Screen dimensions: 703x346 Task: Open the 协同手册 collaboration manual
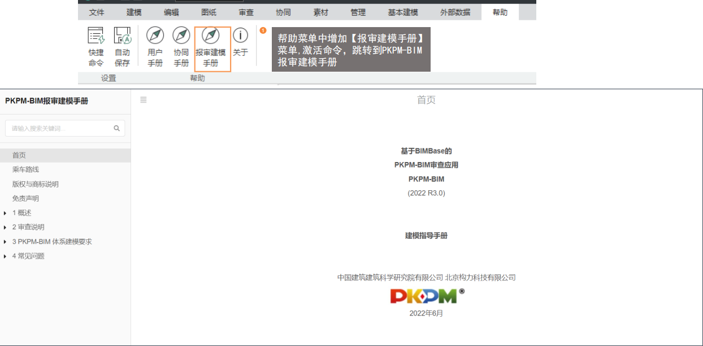click(181, 47)
